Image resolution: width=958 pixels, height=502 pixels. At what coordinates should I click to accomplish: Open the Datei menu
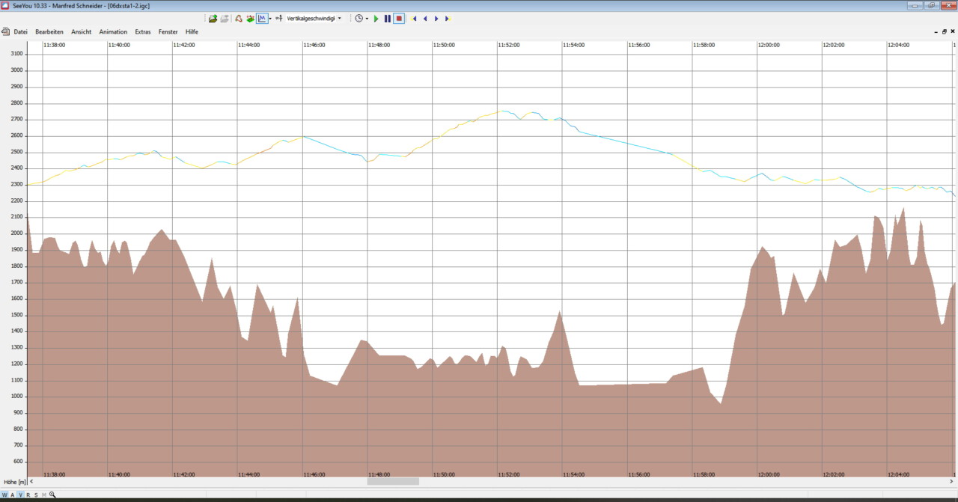click(x=21, y=32)
